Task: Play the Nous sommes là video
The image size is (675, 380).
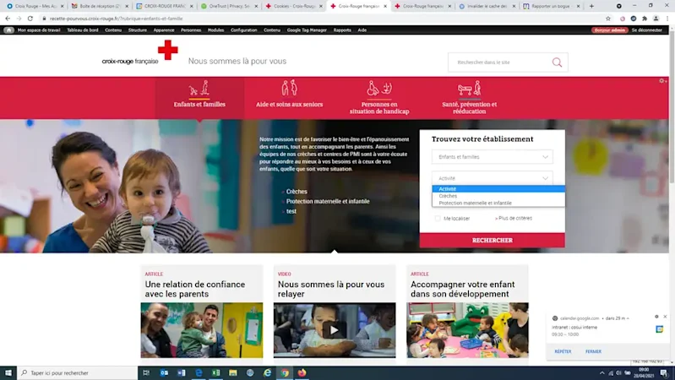Action: (334, 330)
